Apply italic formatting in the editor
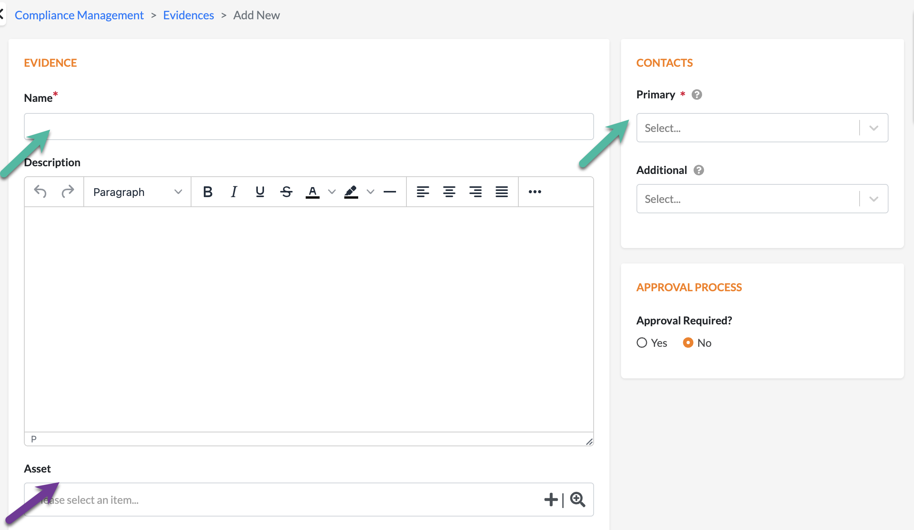This screenshot has width=914, height=530. pos(234,192)
